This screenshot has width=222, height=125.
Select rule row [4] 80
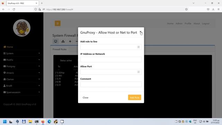[x=58, y=82]
